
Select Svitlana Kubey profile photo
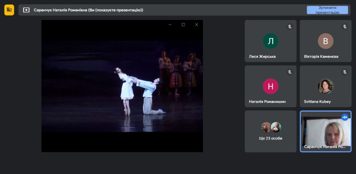point(326,86)
